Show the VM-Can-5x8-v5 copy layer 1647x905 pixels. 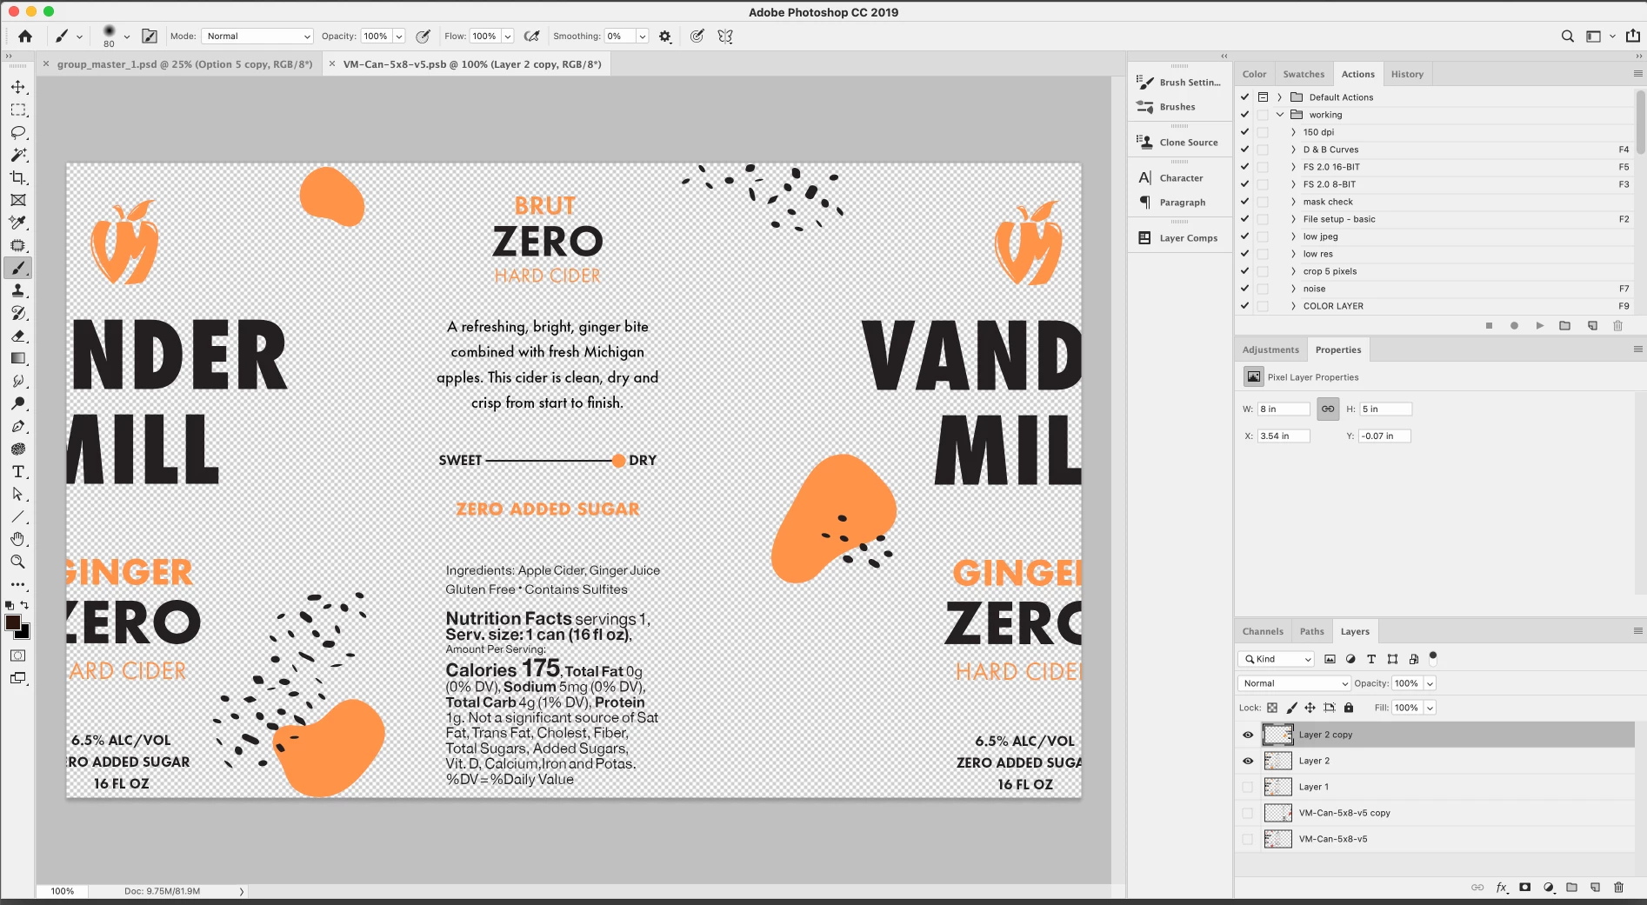1248,813
